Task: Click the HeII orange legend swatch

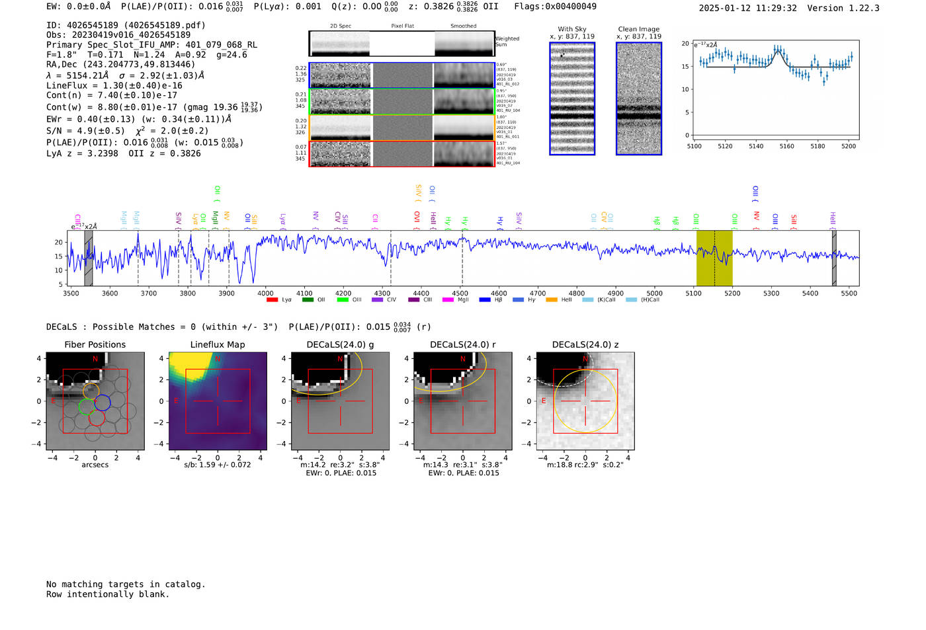Action: point(552,299)
